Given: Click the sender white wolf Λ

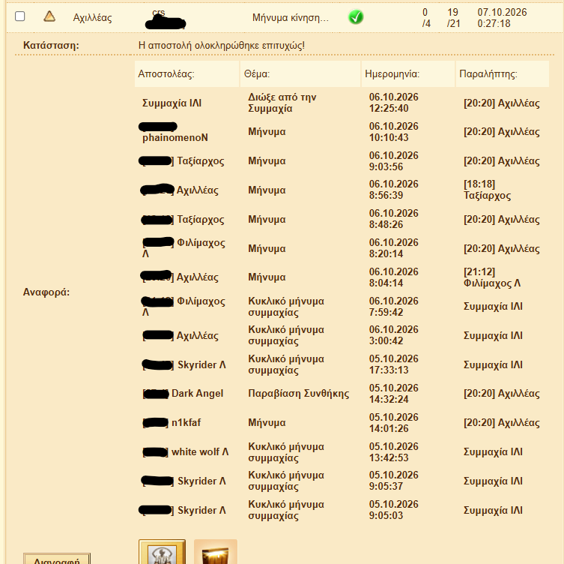Looking at the screenshot, I should pyautogui.click(x=200, y=451).
